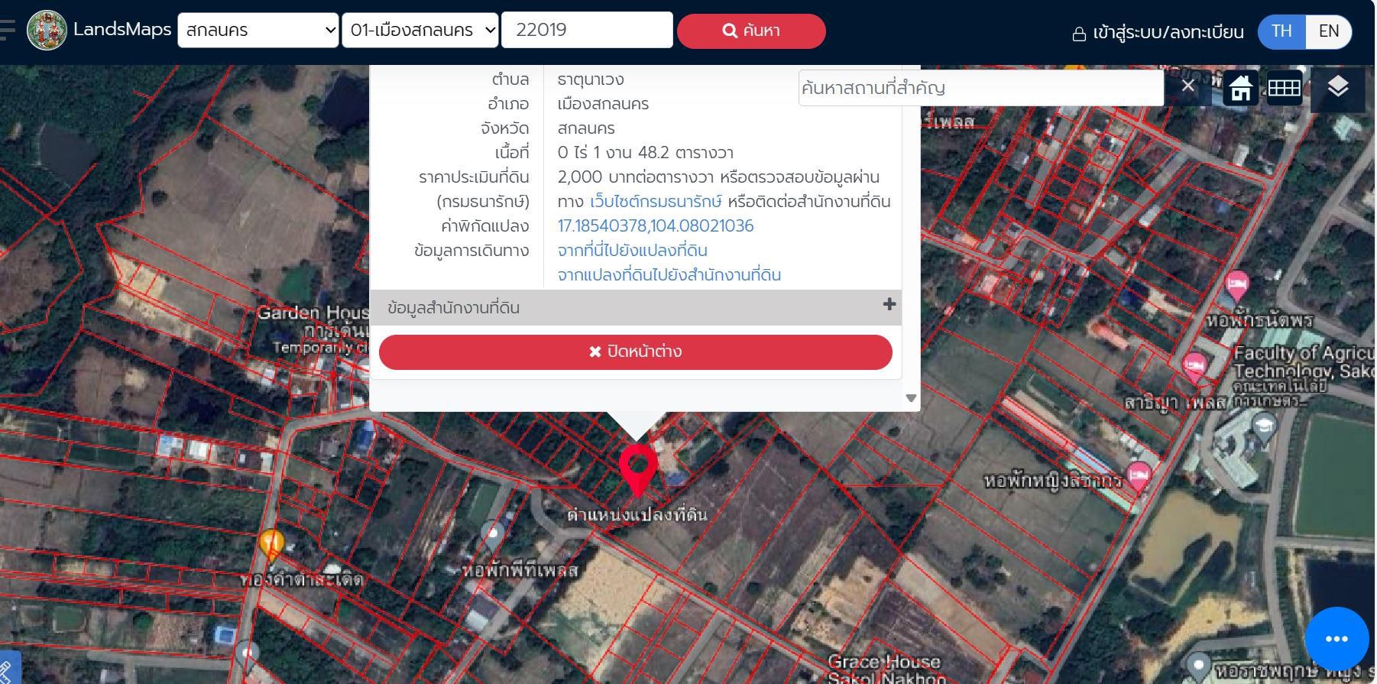Click popup scrollbar down arrow
Image resolution: width=1377 pixels, height=684 pixels.
click(911, 397)
